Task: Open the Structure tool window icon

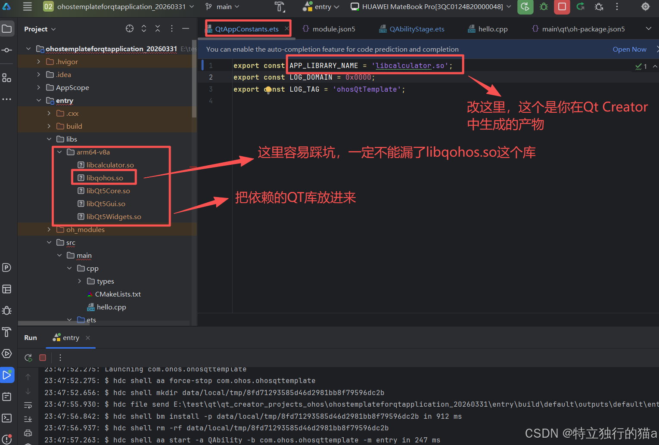Action: 7,78
